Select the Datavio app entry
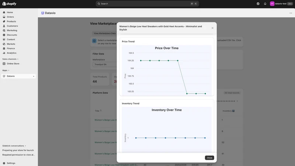The image size is (295, 166). coord(18,76)
